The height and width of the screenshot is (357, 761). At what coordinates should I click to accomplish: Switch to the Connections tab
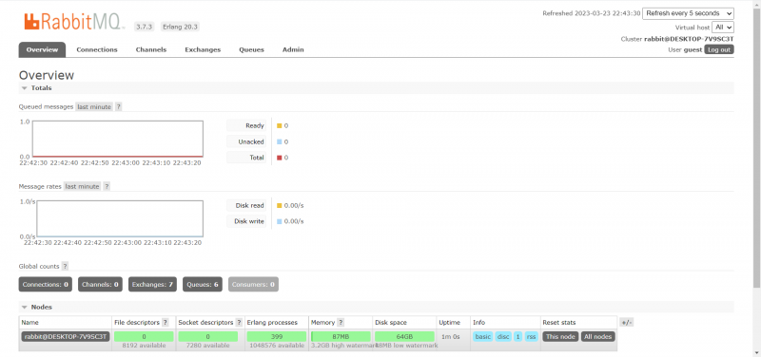point(97,50)
